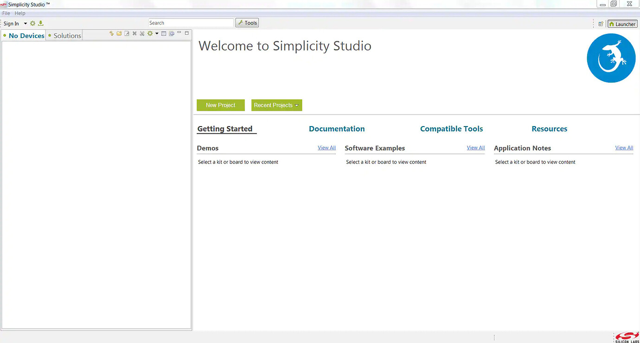640x343 pixels.
Task: Select the download/install update icon
Action: [x=40, y=23]
